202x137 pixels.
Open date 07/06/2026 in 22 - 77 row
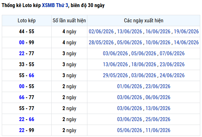pos(172,53)
